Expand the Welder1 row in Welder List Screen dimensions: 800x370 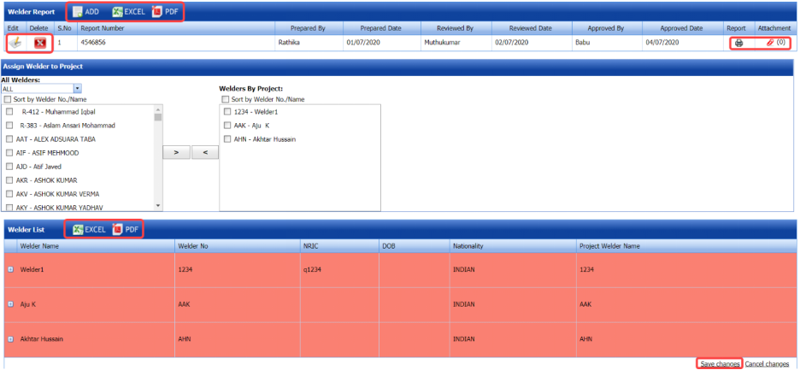(x=11, y=269)
